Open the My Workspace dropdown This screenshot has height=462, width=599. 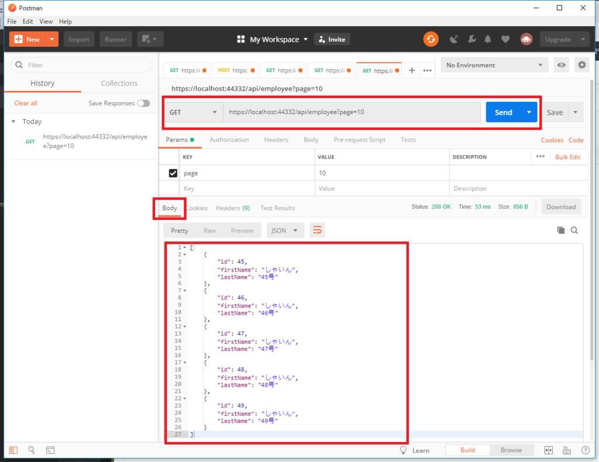(x=279, y=39)
